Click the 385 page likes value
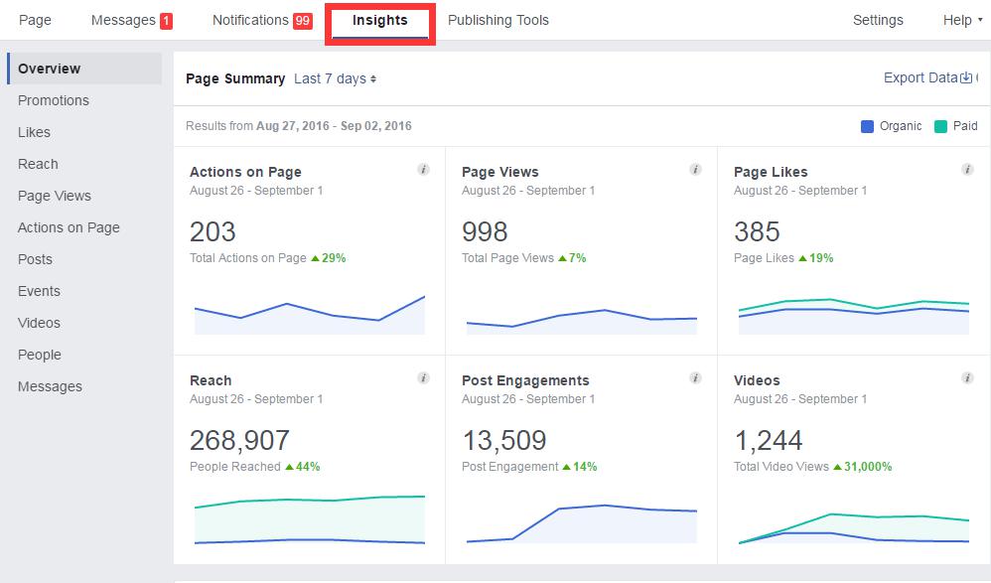Viewport: 991px width, 583px height. [x=757, y=231]
